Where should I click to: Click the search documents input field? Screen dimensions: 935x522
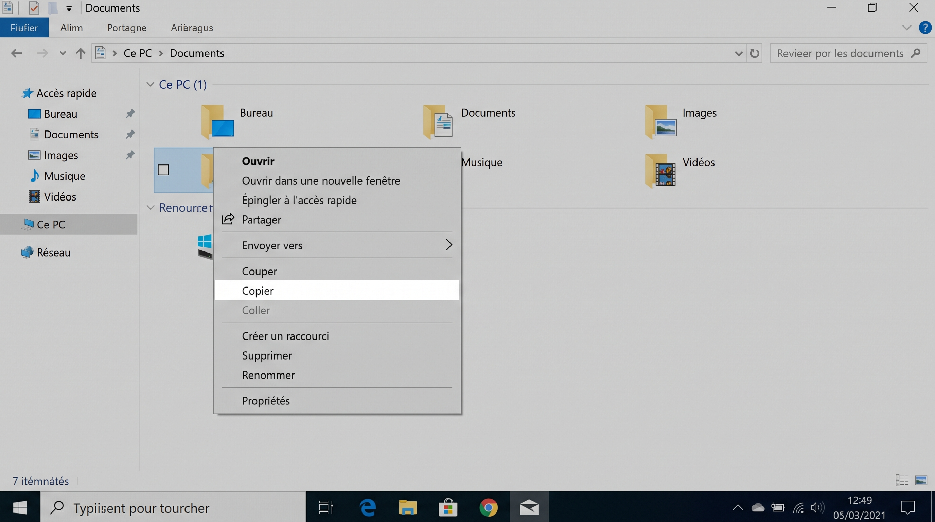point(848,53)
